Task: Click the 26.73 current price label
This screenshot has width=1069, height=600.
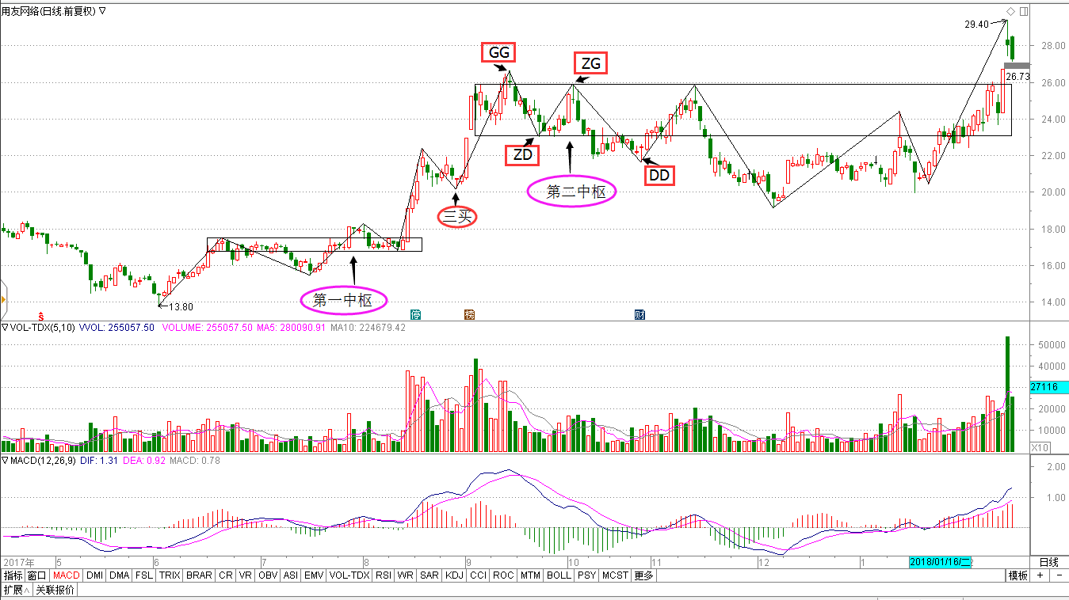Action: [1017, 77]
